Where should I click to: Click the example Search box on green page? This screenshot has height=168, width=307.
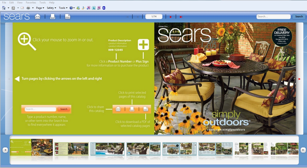tap(40, 109)
